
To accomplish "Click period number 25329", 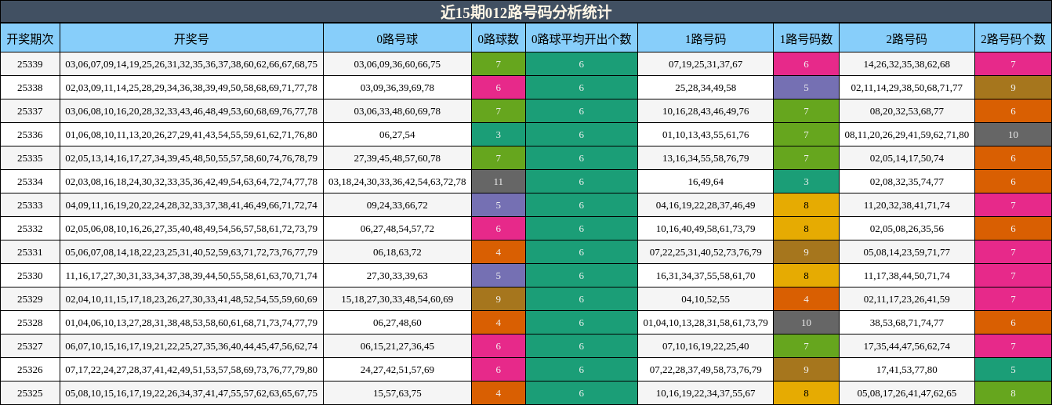I will (30, 299).
